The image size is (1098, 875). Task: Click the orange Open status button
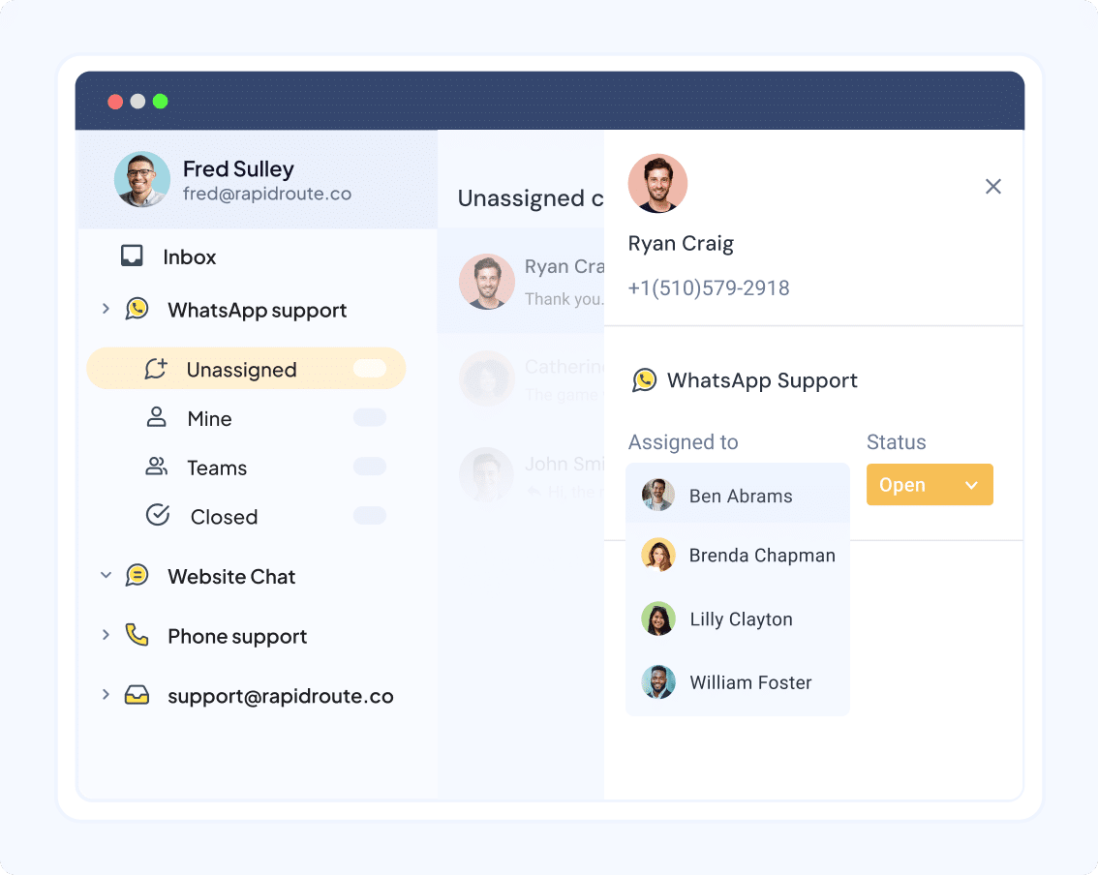[x=902, y=484]
